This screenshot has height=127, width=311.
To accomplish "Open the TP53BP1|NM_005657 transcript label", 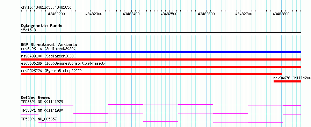I will [x=39, y=119].
